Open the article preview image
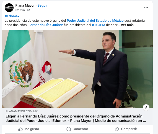Viewport: 158px width, 134px height. coord(77,69)
